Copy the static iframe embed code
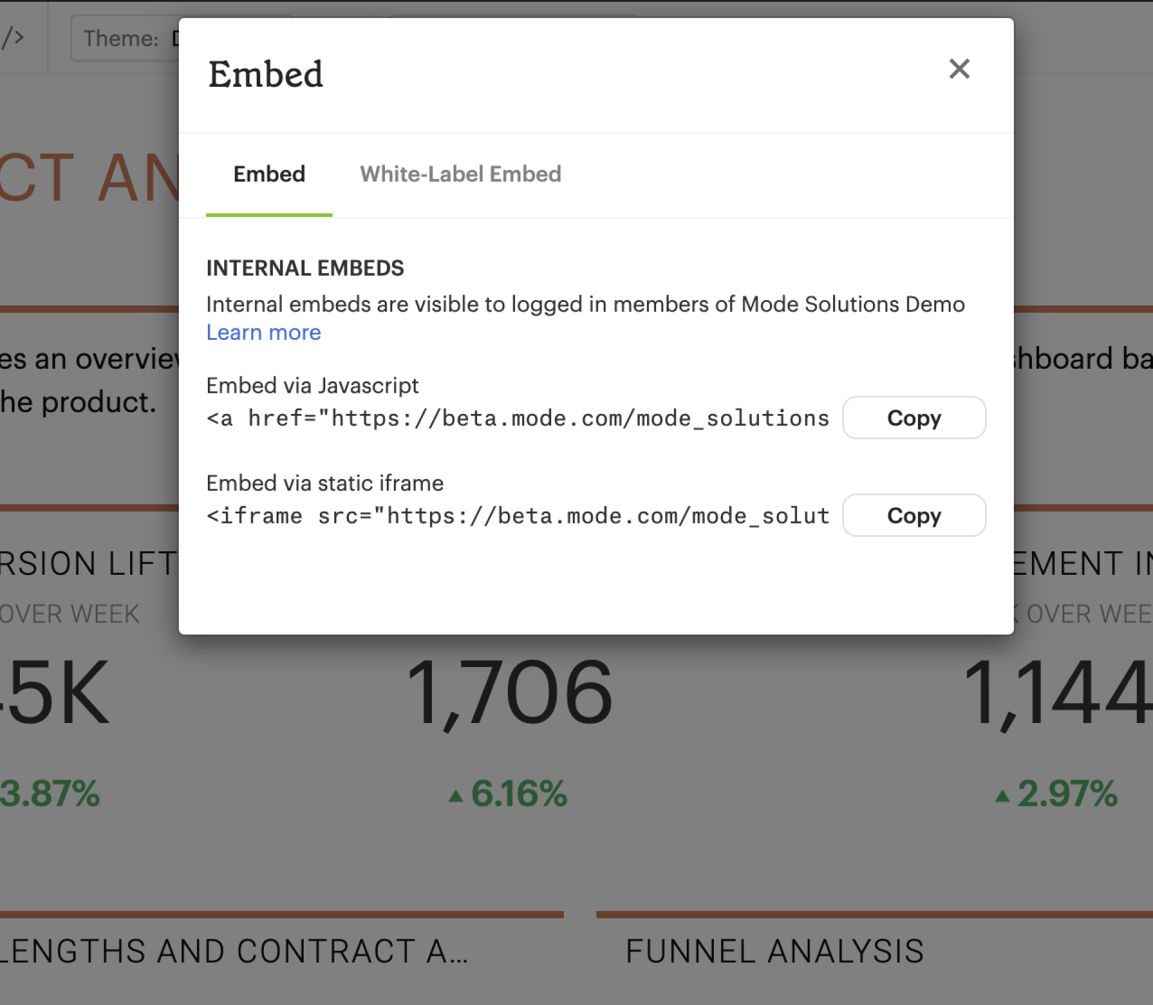The image size is (1153, 1005). [914, 515]
